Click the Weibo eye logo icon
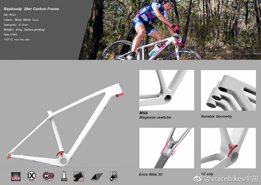The height and width of the screenshot is (185, 261). click(x=198, y=179)
